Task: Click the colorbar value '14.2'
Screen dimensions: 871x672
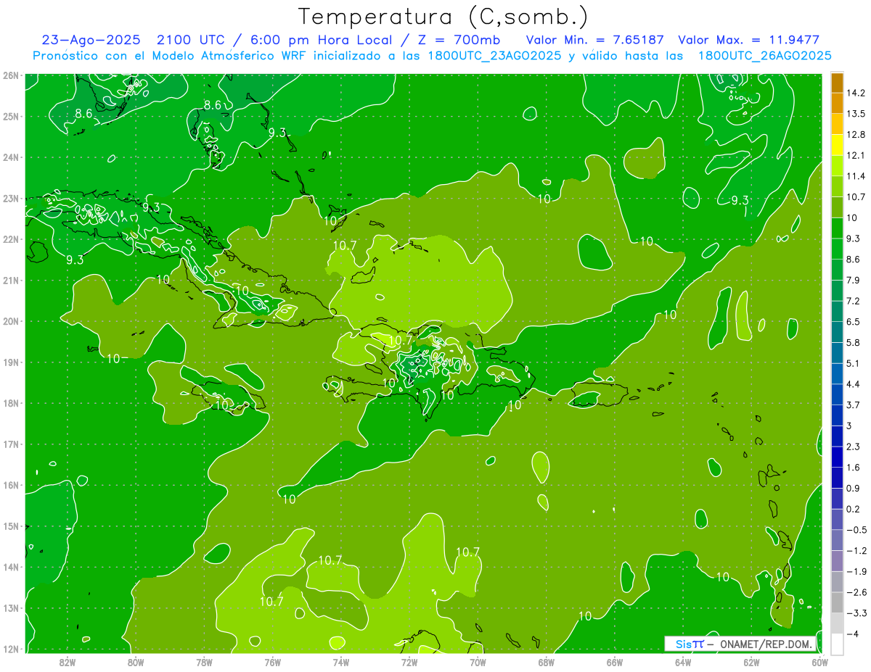Action: (x=856, y=93)
